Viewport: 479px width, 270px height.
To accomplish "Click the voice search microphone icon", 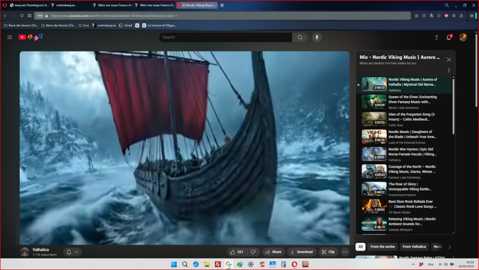I will click(317, 37).
